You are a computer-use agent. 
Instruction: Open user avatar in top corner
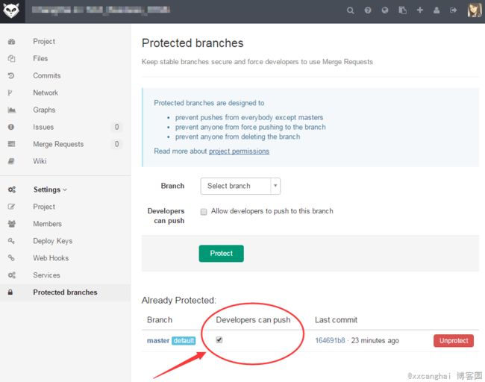(x=475, y=10)
